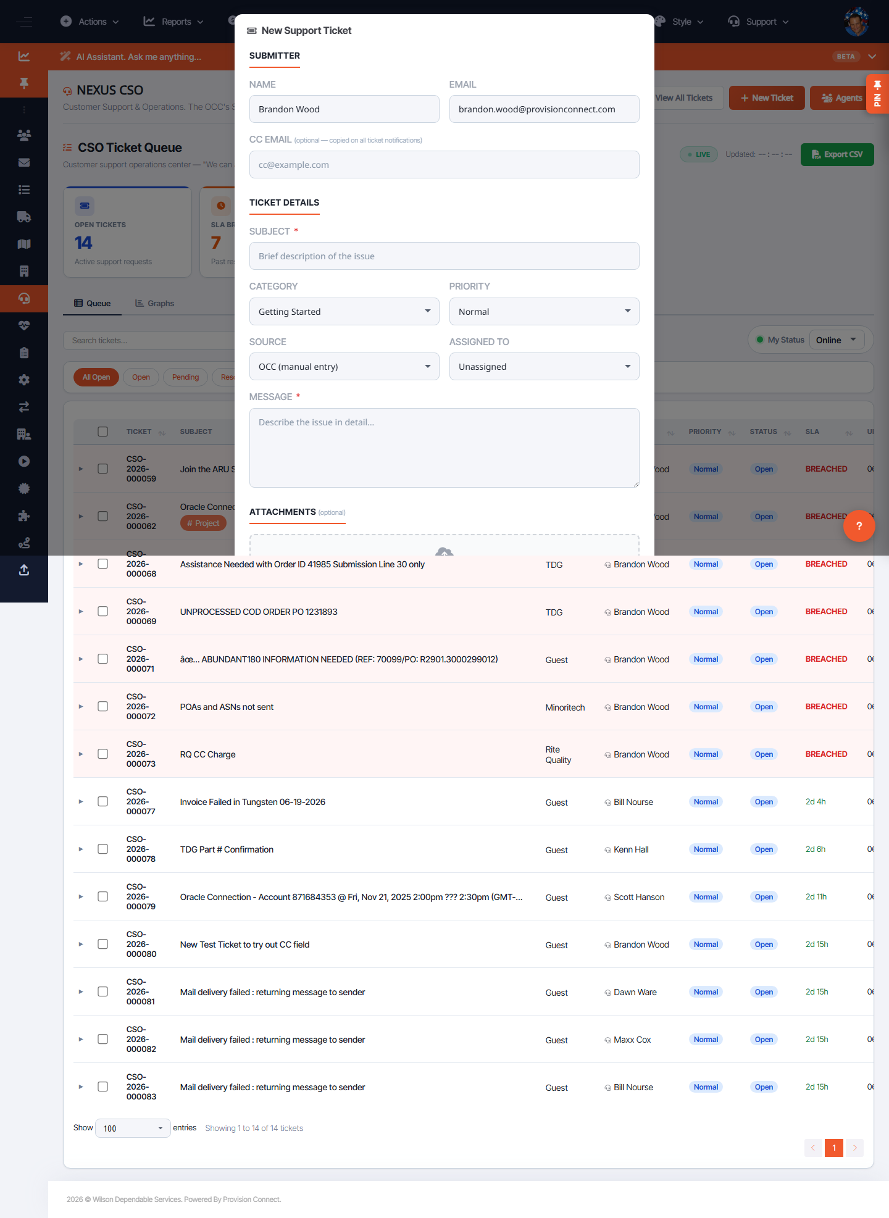Open the Show entries 100 dropdown

point(133,1128)
